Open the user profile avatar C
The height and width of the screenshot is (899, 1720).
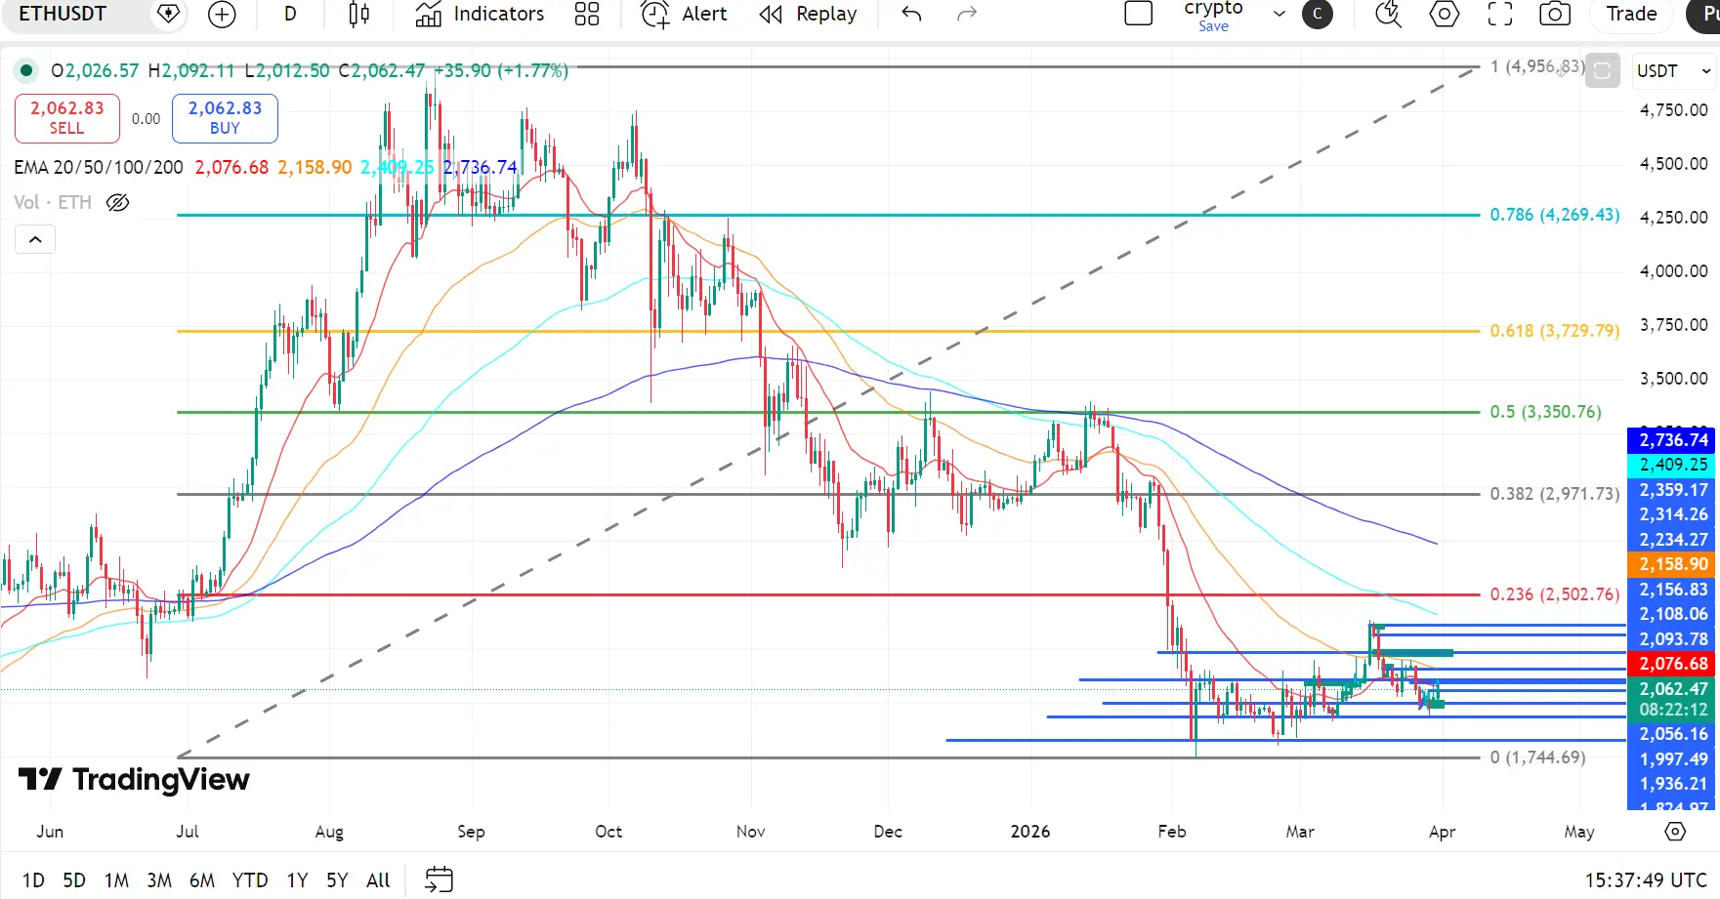[1318, 15]
